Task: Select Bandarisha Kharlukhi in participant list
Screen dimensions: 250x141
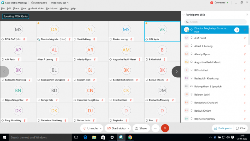Action: (x=215, y=103)
